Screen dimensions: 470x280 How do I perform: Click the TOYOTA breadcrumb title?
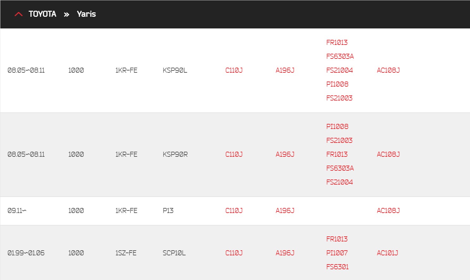(42, 14)
